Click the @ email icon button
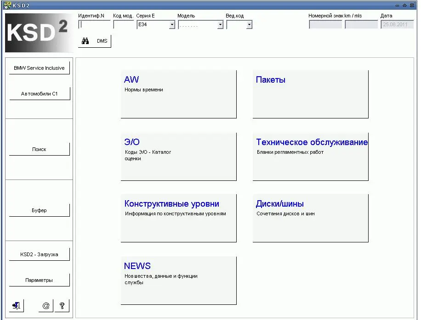 point(46,305)
